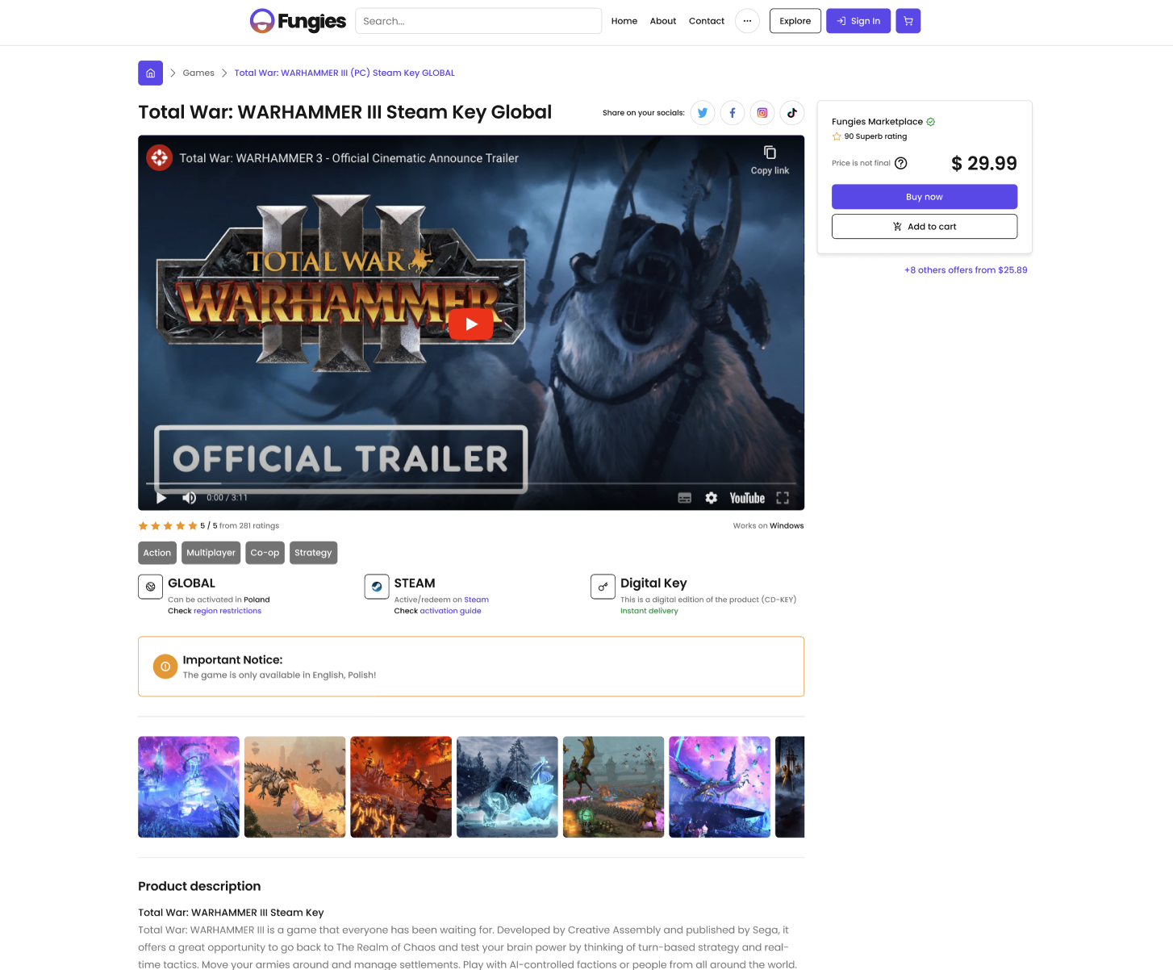This screenshot has height=970, width=1173.
Task: Click the Digital Key icon
Action: click(x=603, y=587)
